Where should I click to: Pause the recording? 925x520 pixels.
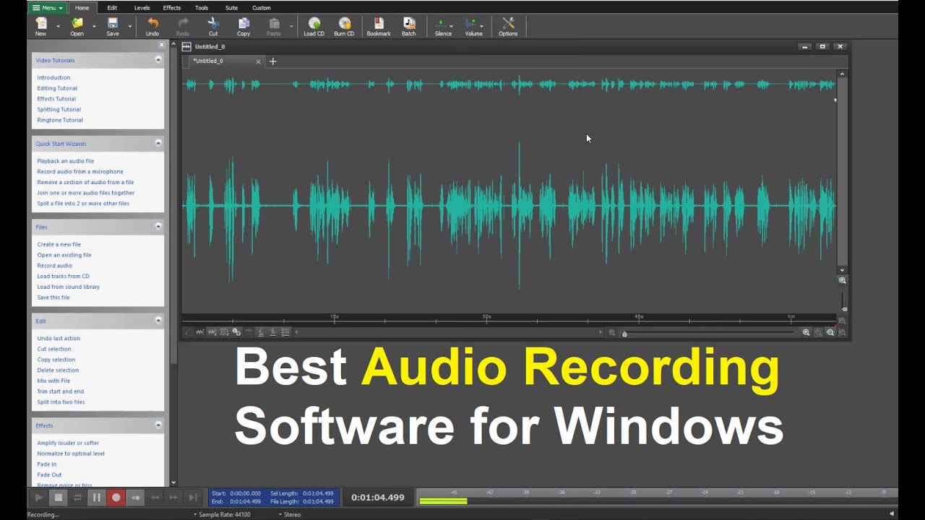pyautogui.click(x=97, y=497)
